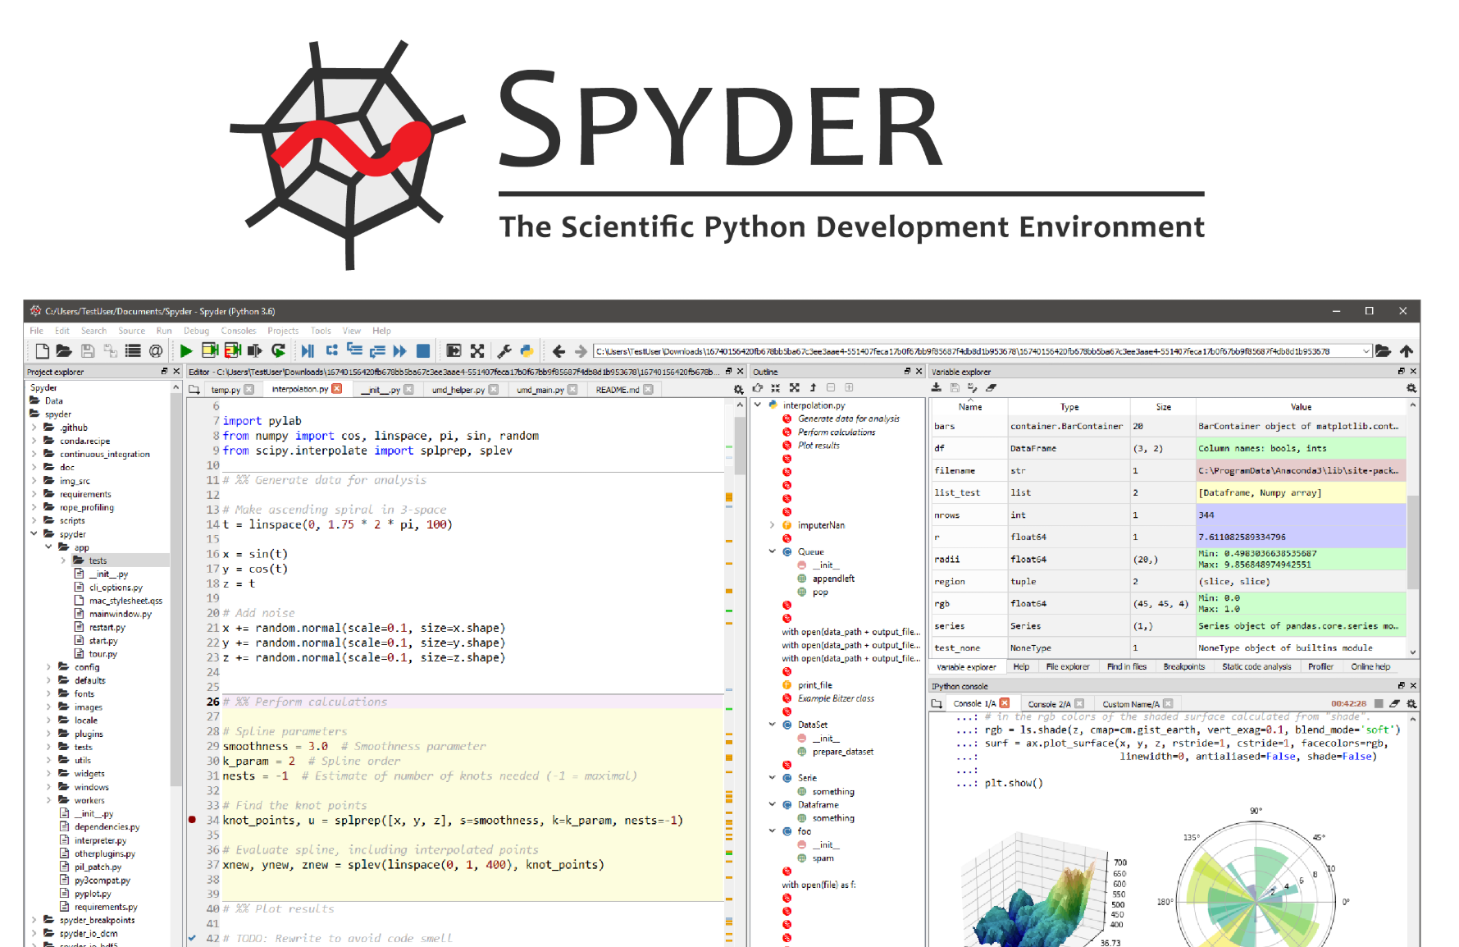Click the debugger Continue double-arrow icon

pos(399,351)
